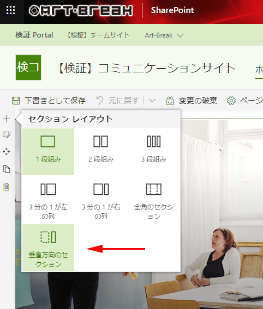Click the Art-Break logo in header
The width and height of the screenshot is (263, 309).
click(81, 10)
